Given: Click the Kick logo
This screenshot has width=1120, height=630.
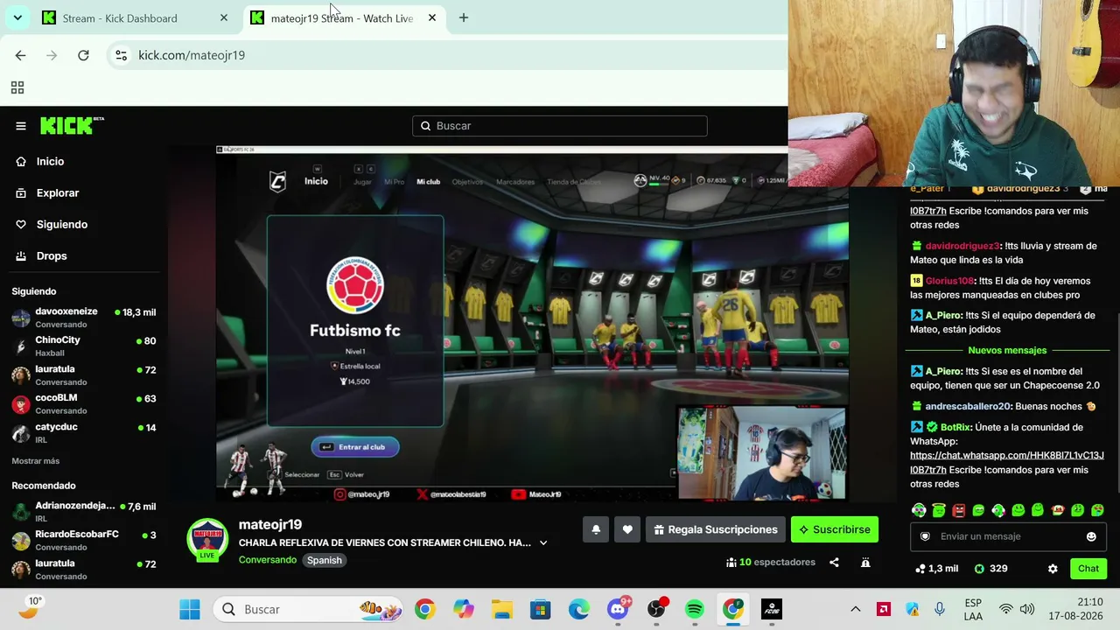Looking at the screenshot, I should pyautogui.click(x=71, y=125).
